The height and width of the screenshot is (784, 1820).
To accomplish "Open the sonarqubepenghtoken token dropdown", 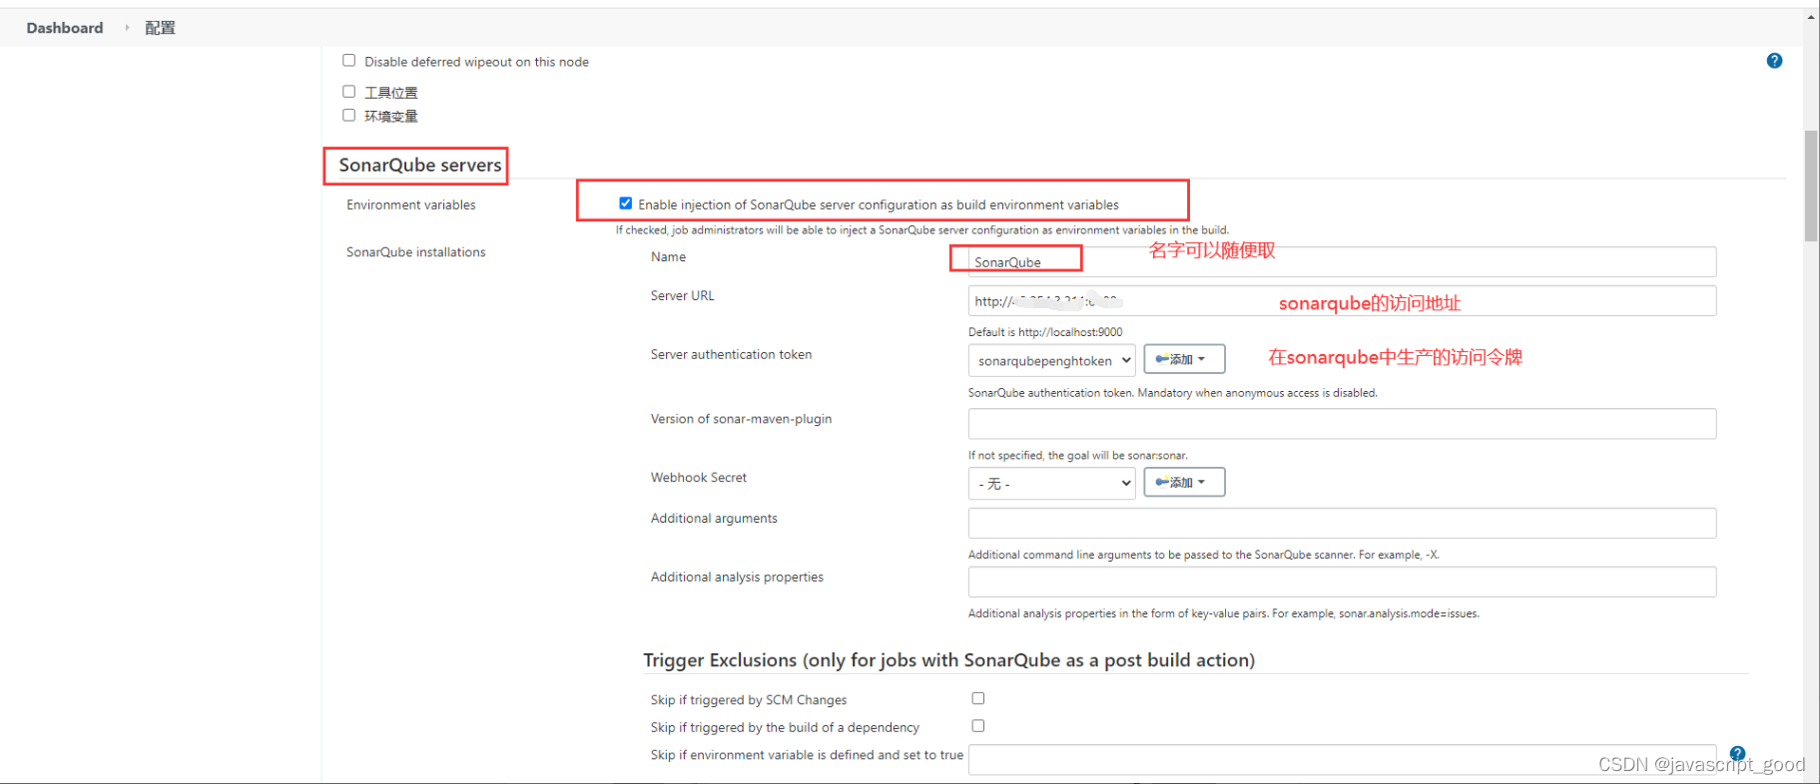I will point(1051,360).
